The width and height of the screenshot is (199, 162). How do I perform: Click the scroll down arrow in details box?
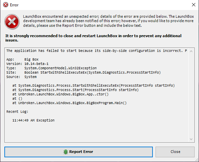pos(191,139)
